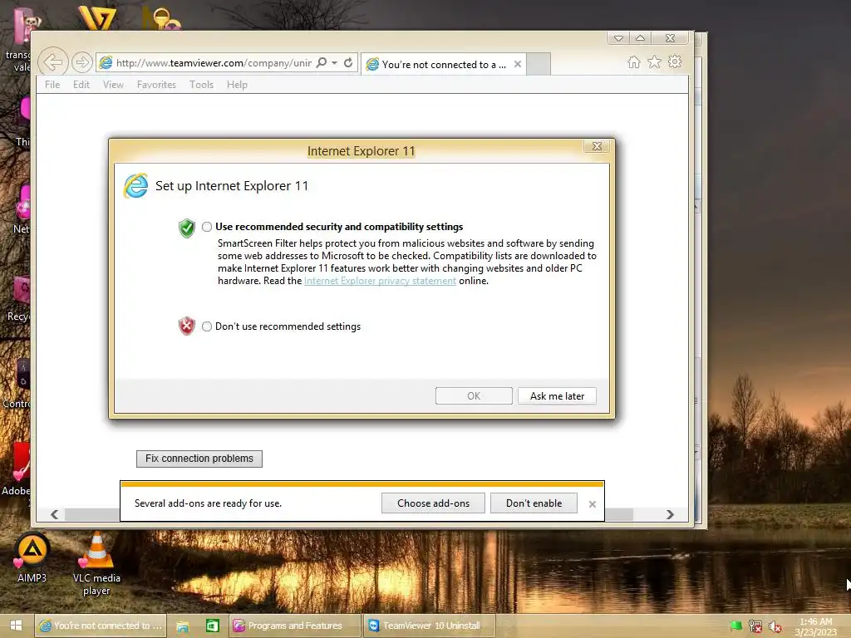Image resolution: width=851 pixels, height=638 pixels.
Task: Open the address bar autocomplete dropdown arrow
Action: [x=335, y=62]
